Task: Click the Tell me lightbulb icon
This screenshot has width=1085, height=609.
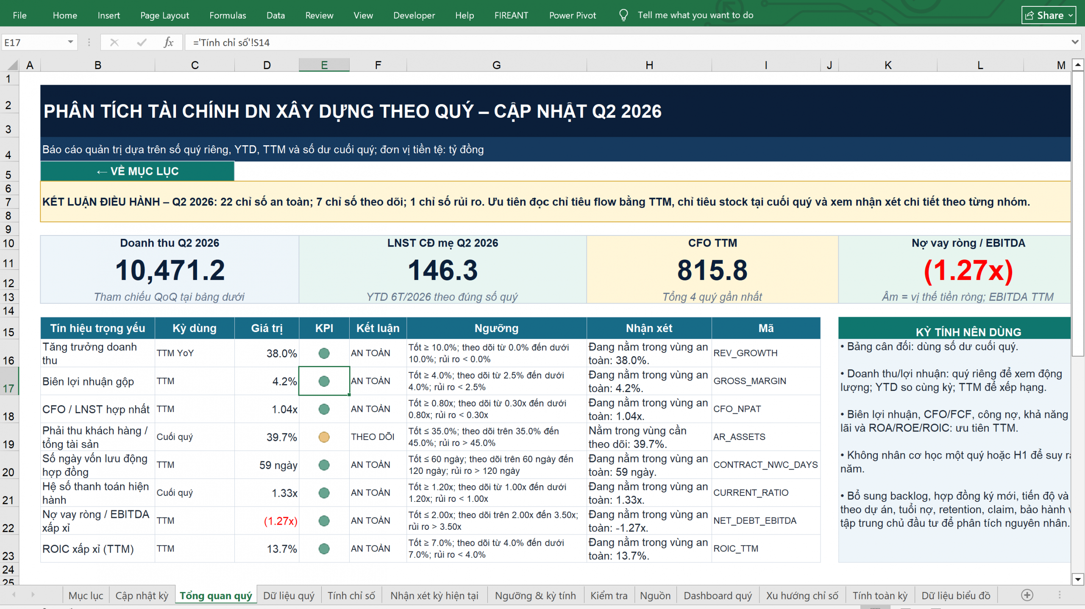Action: 623,15
